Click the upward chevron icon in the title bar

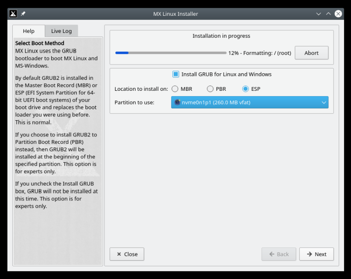[x=328, y=14]
